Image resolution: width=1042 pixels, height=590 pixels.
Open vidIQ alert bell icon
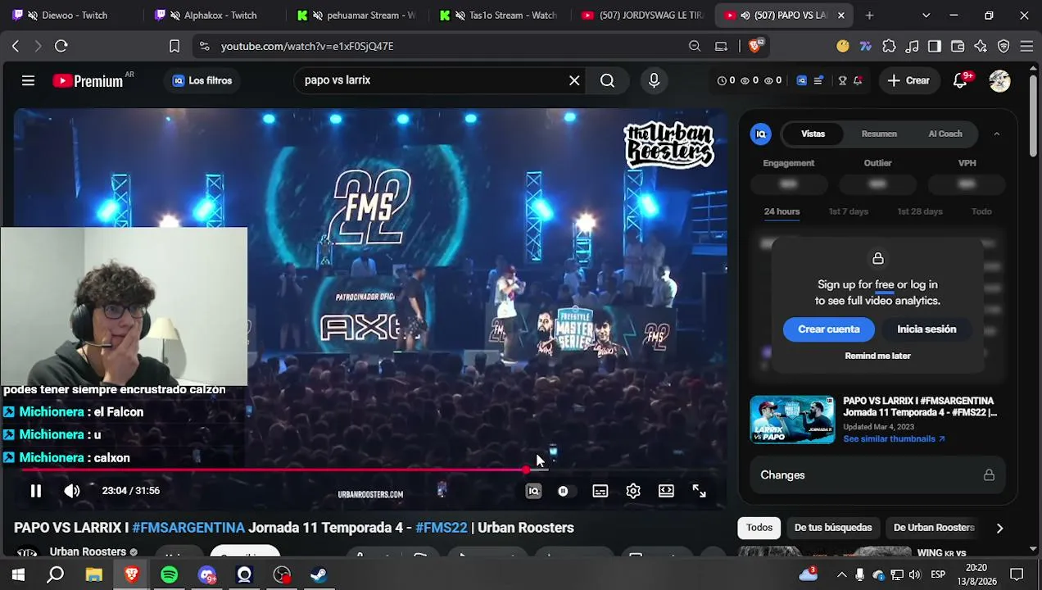point(858,80)
